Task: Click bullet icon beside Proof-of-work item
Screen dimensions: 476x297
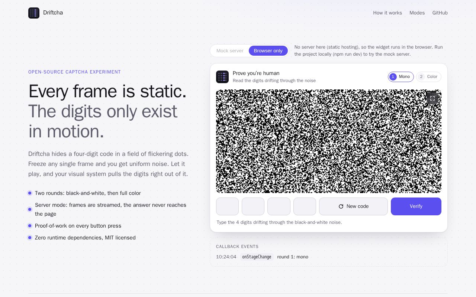Action: pyautogui.click(x=30, y=226)
